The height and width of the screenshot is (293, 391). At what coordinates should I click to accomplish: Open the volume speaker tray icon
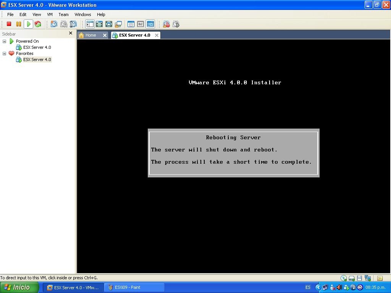click(x=339, y=288)
